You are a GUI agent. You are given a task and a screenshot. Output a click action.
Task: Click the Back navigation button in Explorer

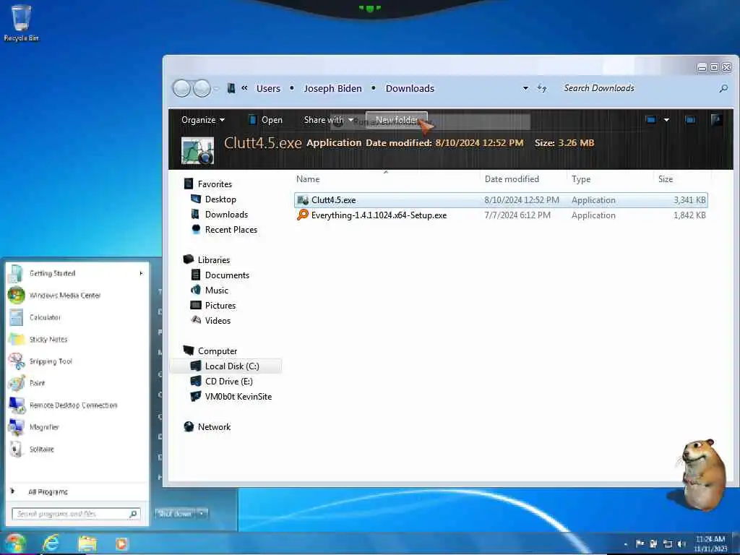pos(181,88)
